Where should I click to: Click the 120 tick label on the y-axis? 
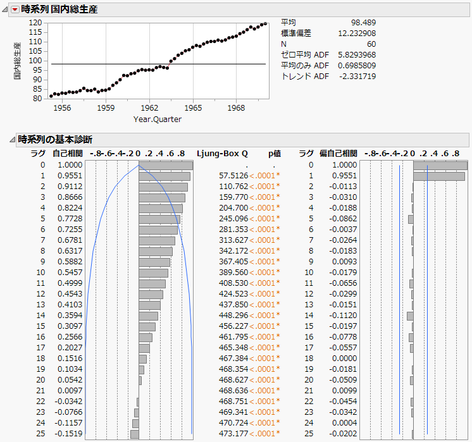tap(35, 23)
